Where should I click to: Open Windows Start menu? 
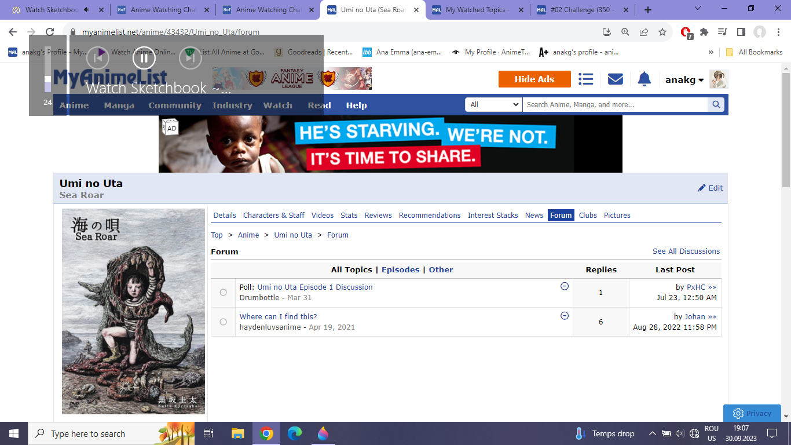[14, 433]
